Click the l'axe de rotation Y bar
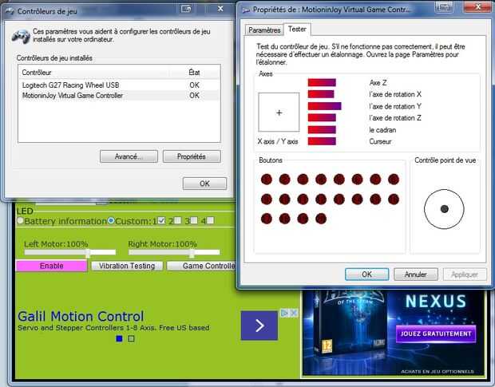Viewport: 495px width, 387px height. click(324, 106)
